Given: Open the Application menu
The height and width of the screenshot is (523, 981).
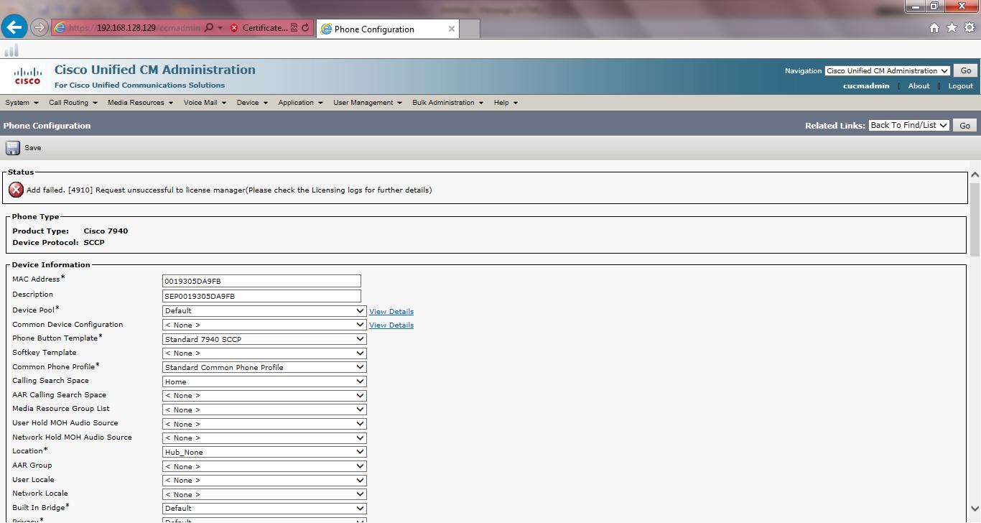Looking at the screenshot, I should (300, 103).
